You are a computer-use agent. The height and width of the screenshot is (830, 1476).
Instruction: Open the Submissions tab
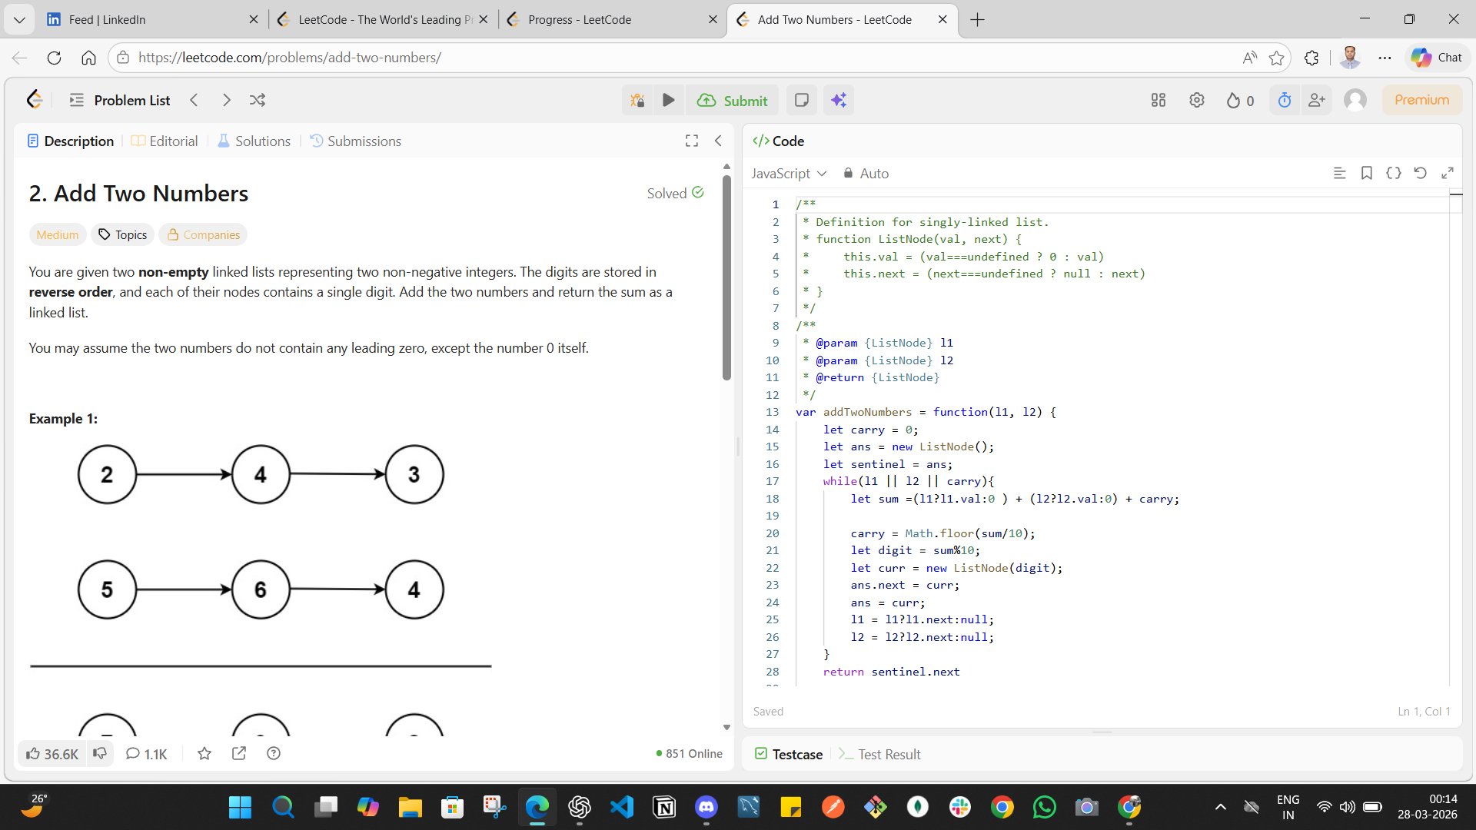pos(355,141)
